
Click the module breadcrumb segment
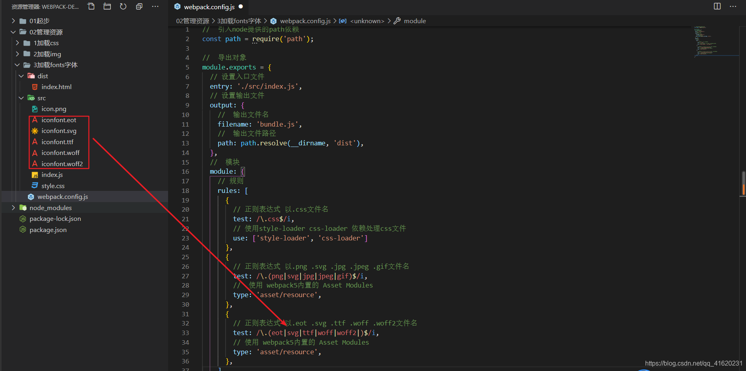point(415,21)
